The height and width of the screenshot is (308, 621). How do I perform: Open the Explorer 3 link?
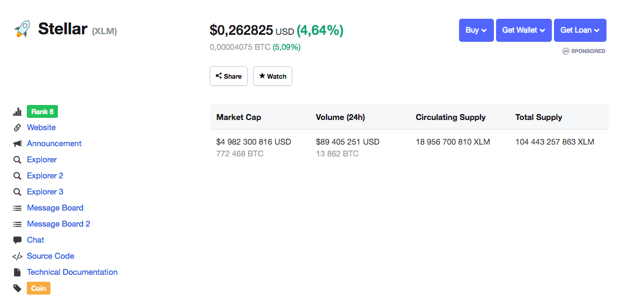pos(45,192)
